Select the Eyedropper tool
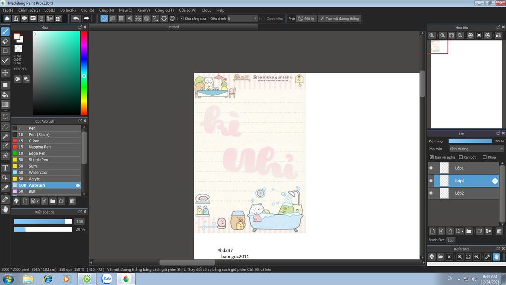 (x=5, y=199)
